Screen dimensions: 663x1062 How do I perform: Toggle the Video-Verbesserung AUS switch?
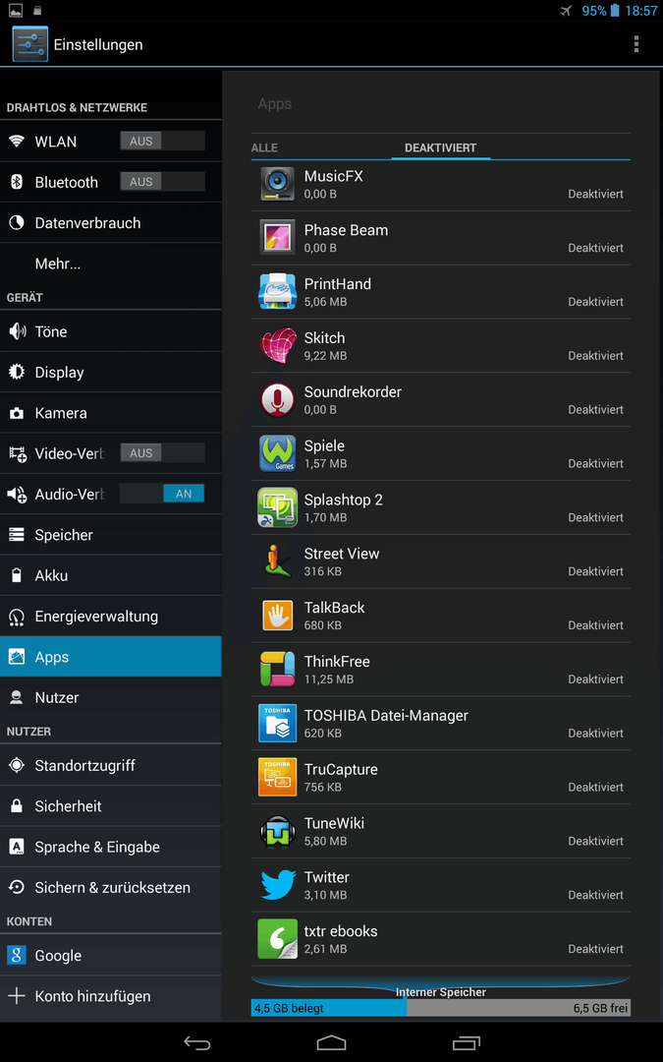(x=162, y=452)
